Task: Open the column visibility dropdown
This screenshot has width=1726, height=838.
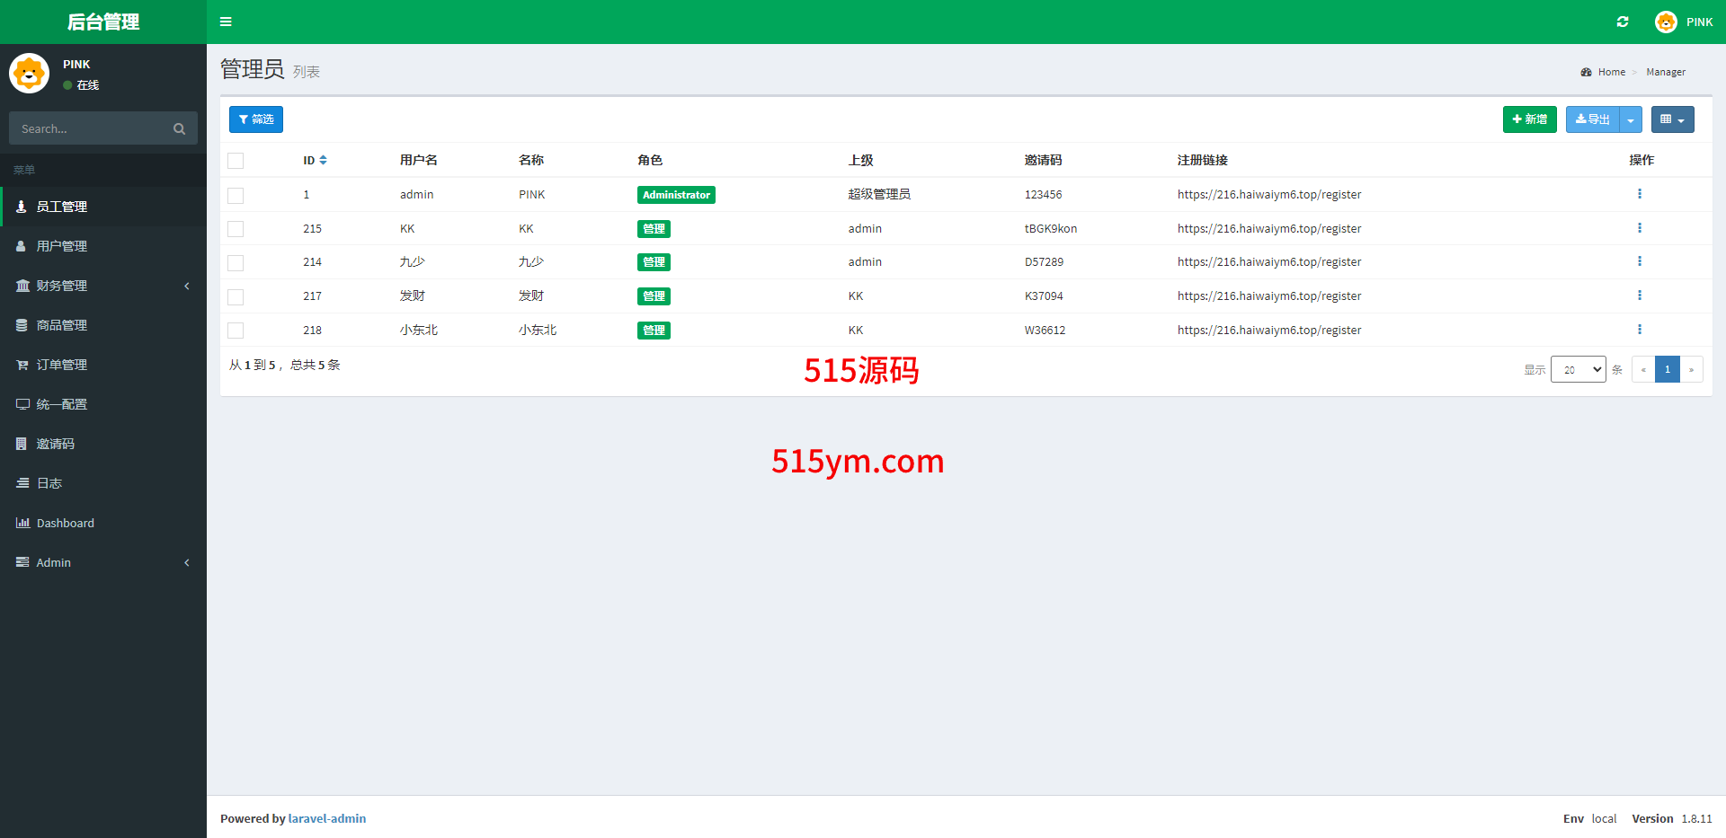Action: click(x=1672, y=119)
